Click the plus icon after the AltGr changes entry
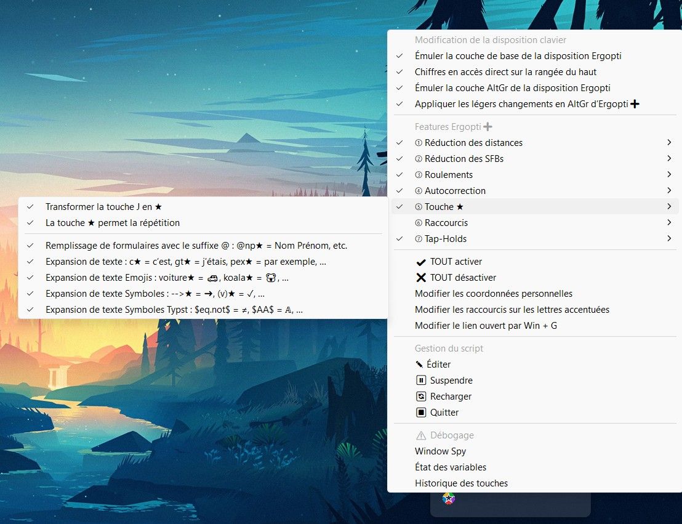 pos(635,103)
